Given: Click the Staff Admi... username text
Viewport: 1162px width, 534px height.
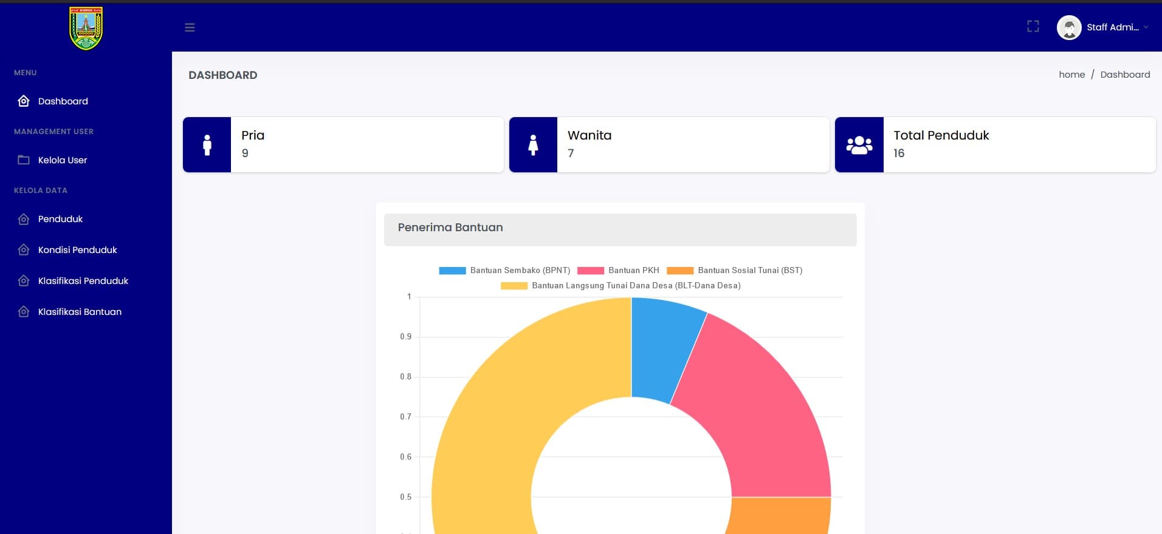Looking at the screenshot, I should pos(1113,27).
